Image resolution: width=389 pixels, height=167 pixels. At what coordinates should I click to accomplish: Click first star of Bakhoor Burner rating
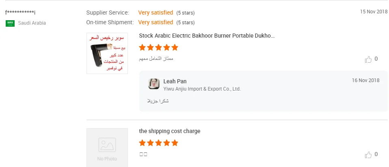(142, 48)
